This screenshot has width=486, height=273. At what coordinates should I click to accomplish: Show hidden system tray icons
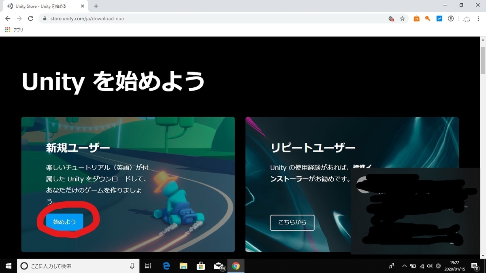404,266
